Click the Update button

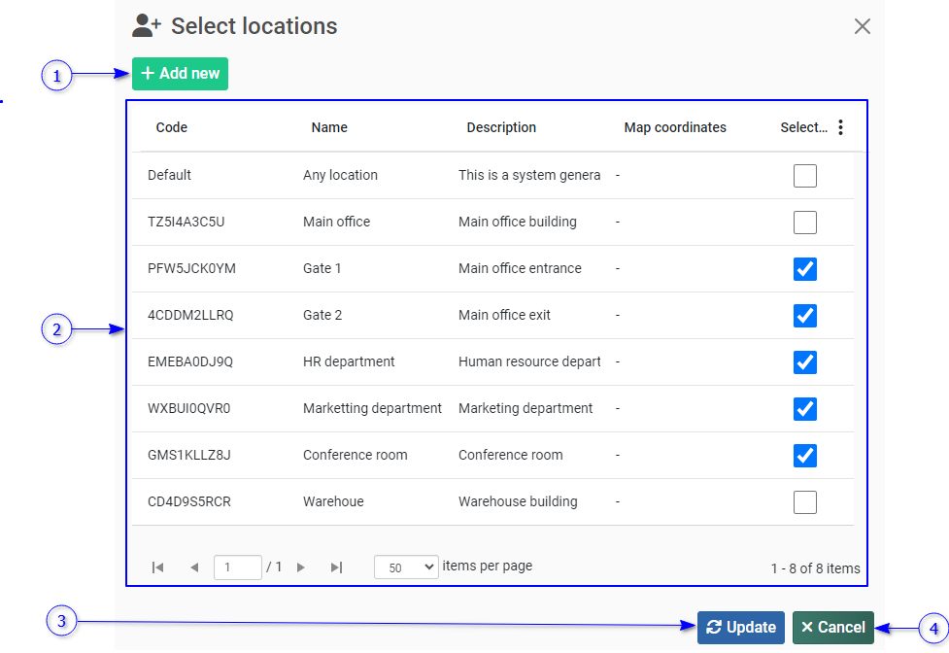(x=740, y=628)
